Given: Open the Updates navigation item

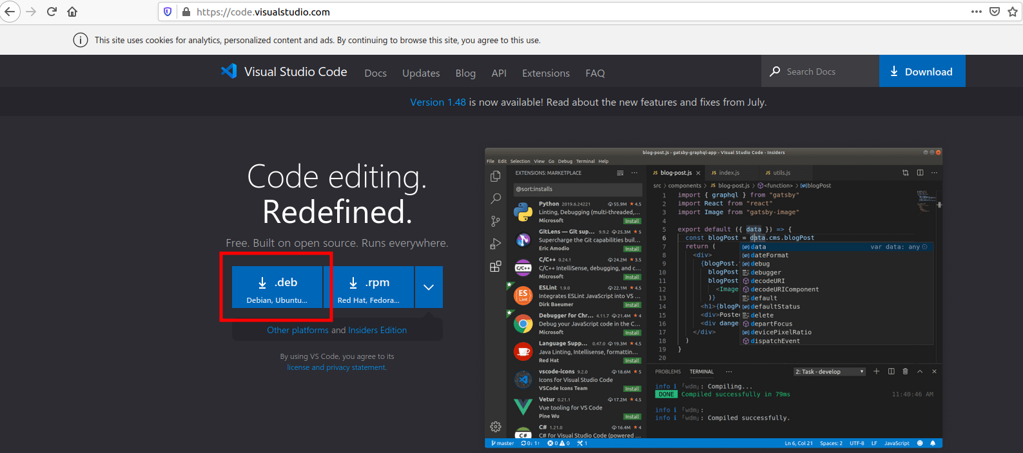Looking at the screenshot, I should coord(421,73).
